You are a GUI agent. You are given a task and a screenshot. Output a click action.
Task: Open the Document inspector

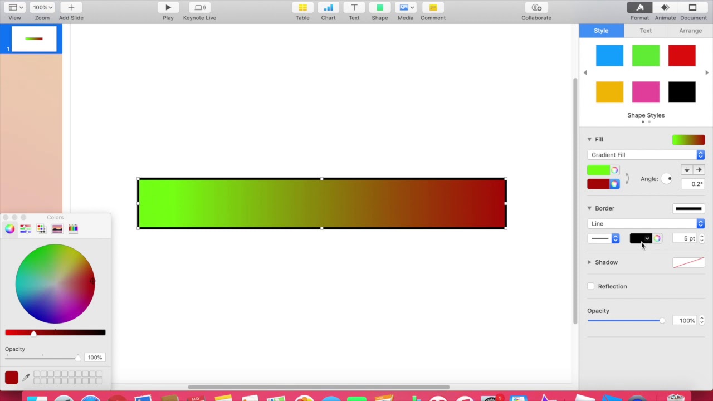[x=693, y=7]
